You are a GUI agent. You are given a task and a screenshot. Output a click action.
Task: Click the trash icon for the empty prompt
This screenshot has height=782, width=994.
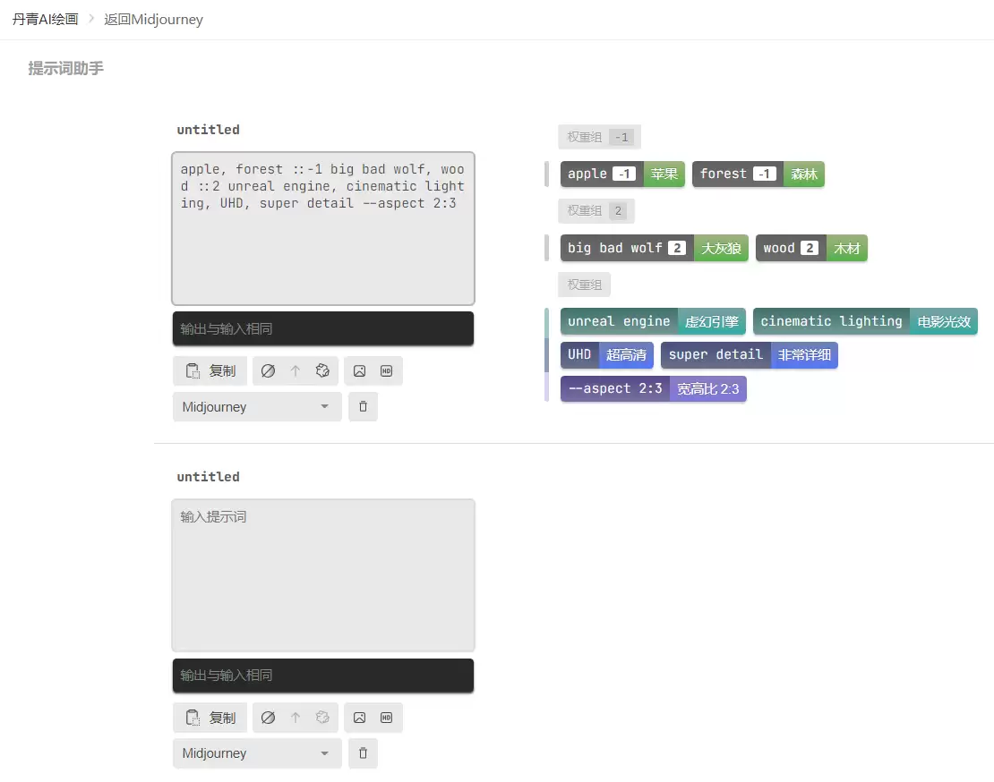pos(364,752)
